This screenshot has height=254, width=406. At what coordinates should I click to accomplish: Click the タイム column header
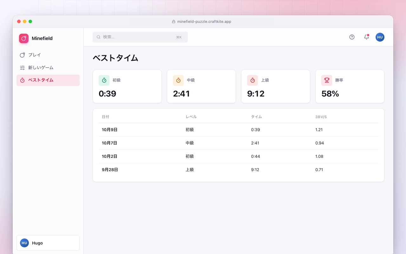pyautogui.click(x=256, y=117)
